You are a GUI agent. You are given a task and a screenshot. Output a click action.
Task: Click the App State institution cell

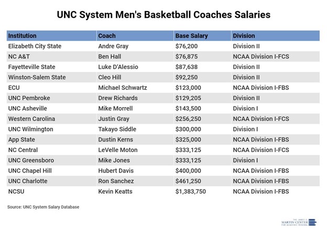click(23, 140)
